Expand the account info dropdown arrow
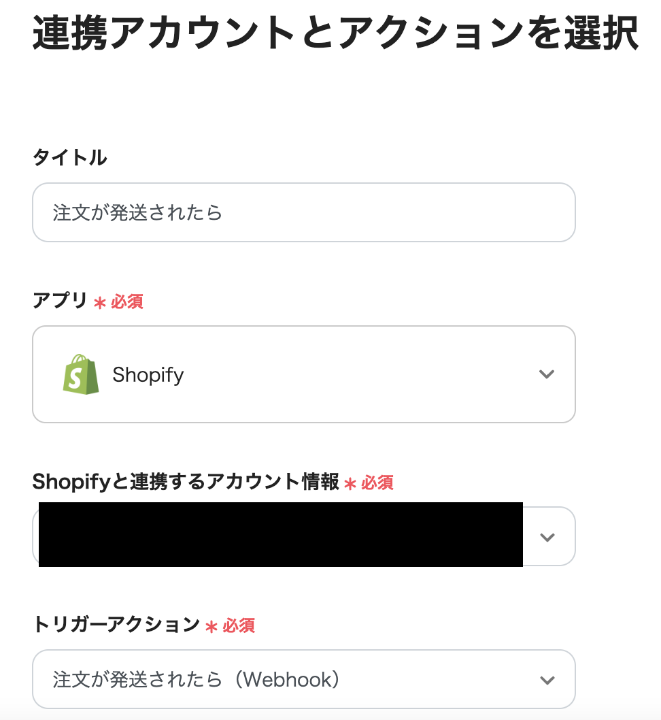Image resolution: width=661 pixels, height=720 pixels. click(547, 537)
